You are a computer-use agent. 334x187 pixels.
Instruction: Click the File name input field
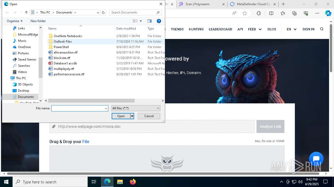click(x=78, y=108)
